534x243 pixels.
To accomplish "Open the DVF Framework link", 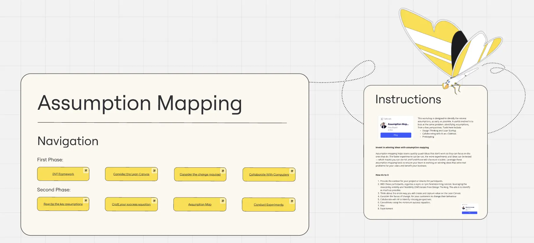I will tap(63, 174).
